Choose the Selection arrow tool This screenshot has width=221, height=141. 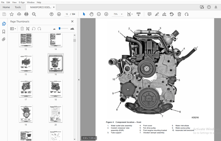[x=84, y=14]
